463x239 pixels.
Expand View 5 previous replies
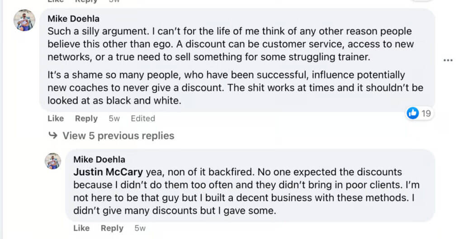[x=118, y=136]
